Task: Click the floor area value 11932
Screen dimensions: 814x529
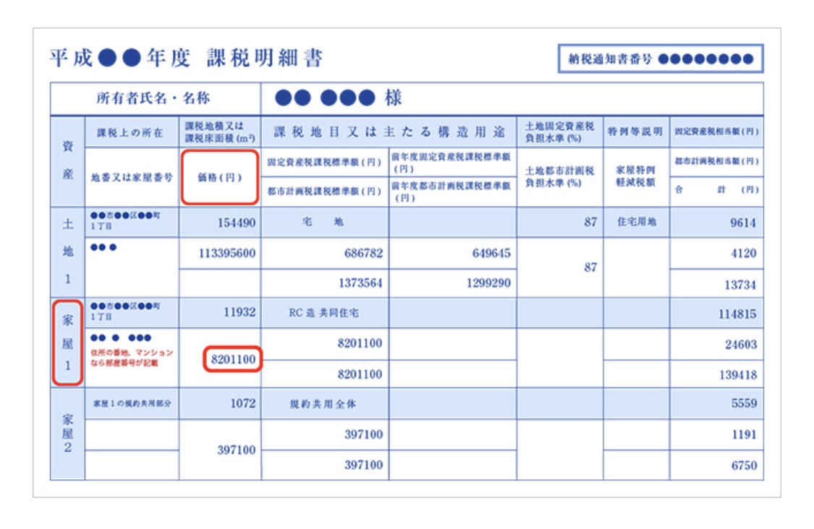Action: pos(238,312)
